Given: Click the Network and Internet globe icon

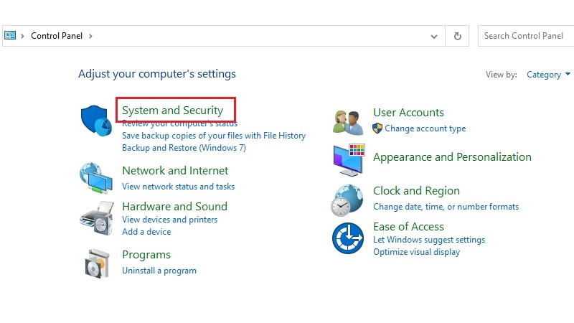Looking at the screenshot, I should click(x=95, y=178).
